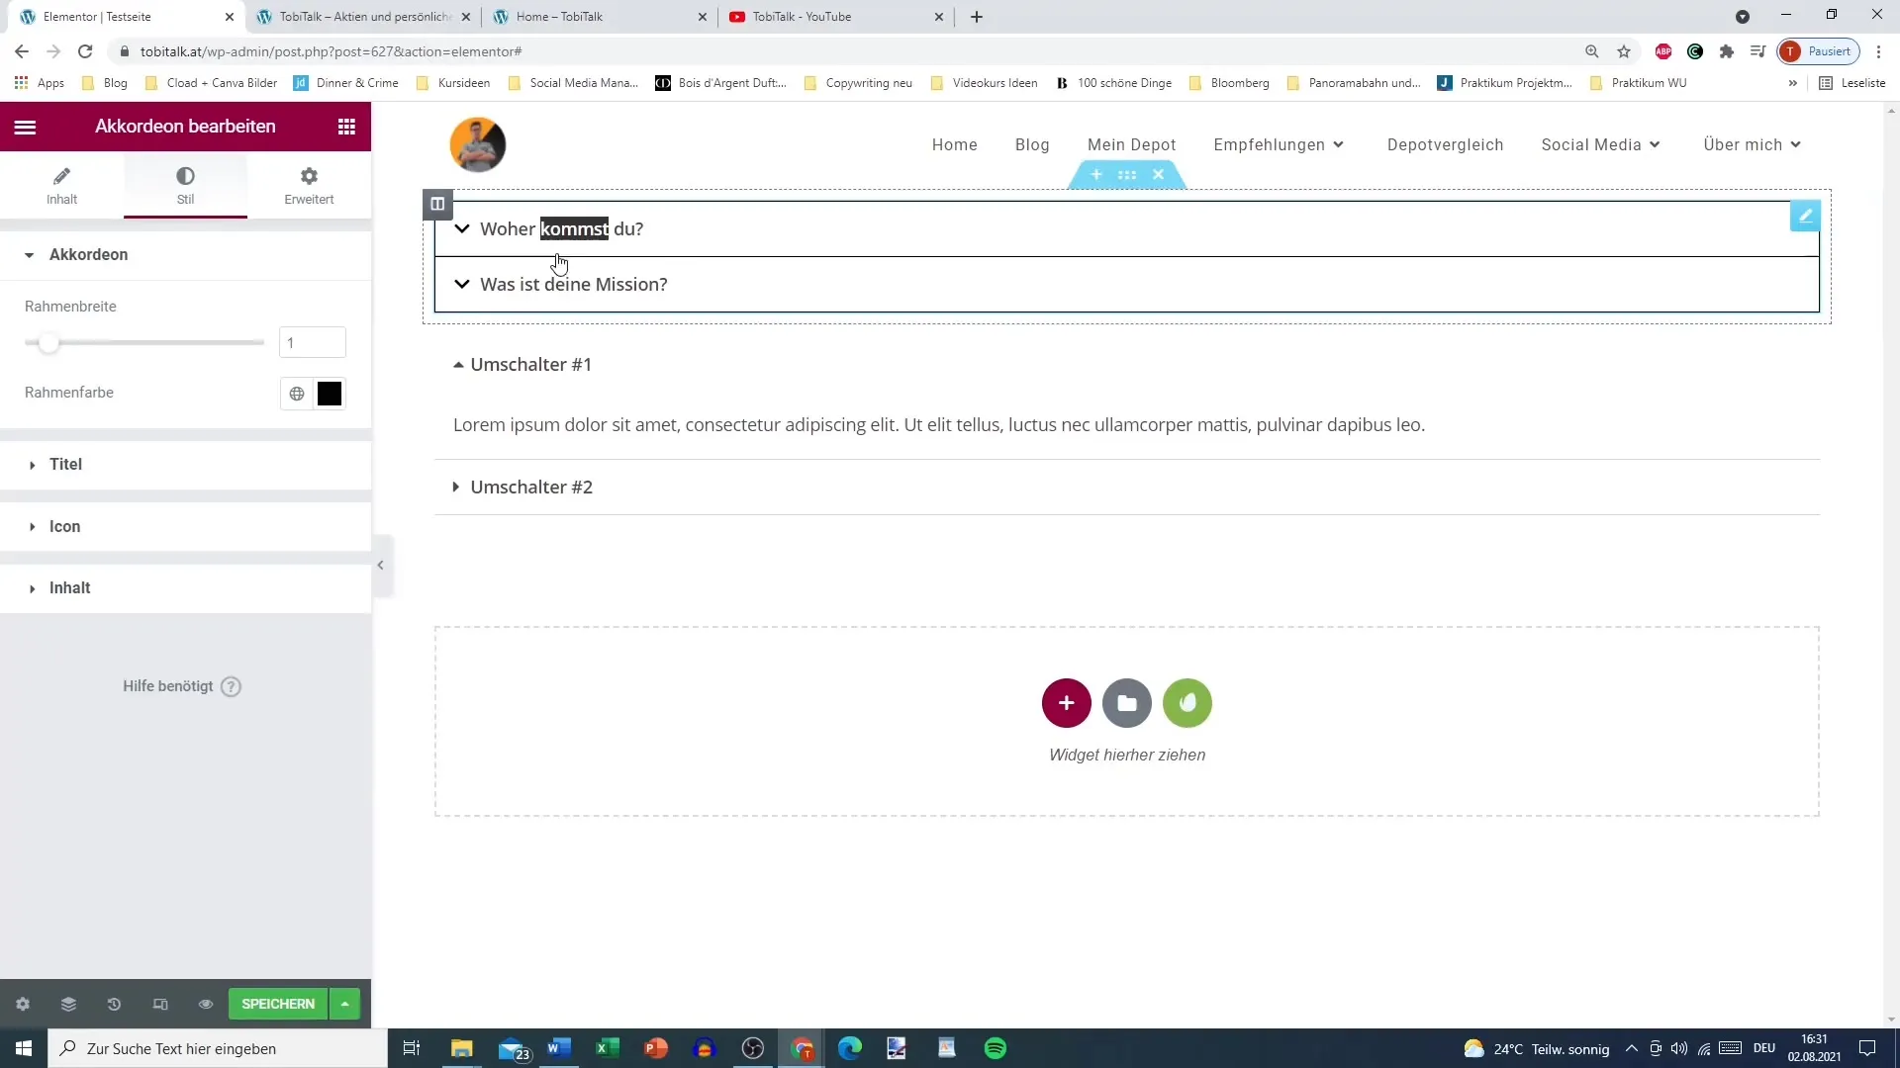
Task: Bookmark this page with the star
Action: point(1624,51)
